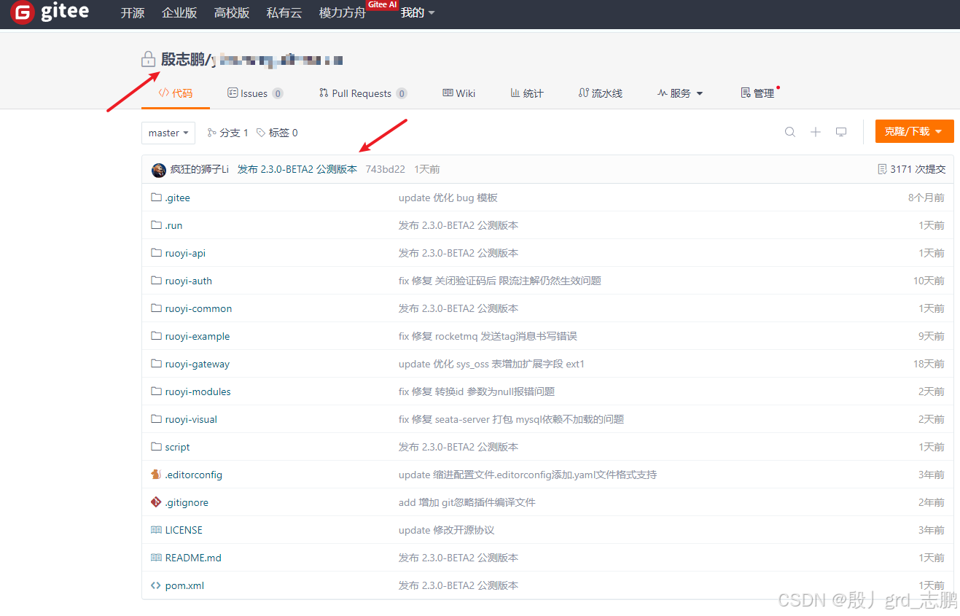Click the plus icon to add file
960x616 pixels.
(816, 132)
